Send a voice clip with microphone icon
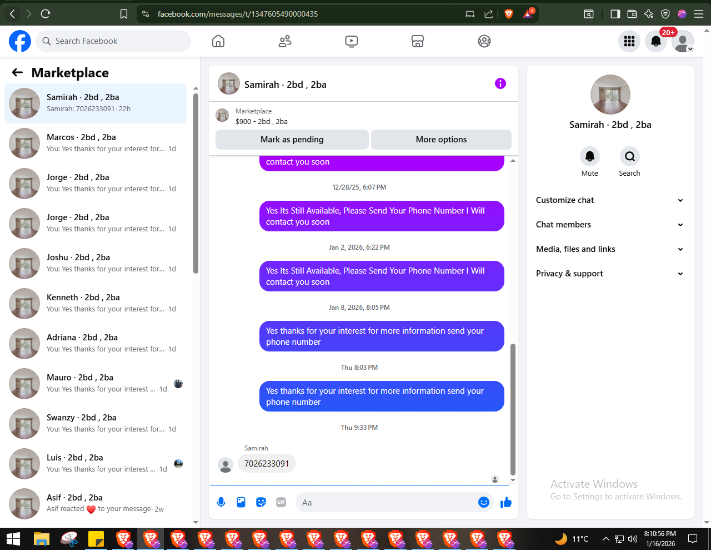 (221, 502)
